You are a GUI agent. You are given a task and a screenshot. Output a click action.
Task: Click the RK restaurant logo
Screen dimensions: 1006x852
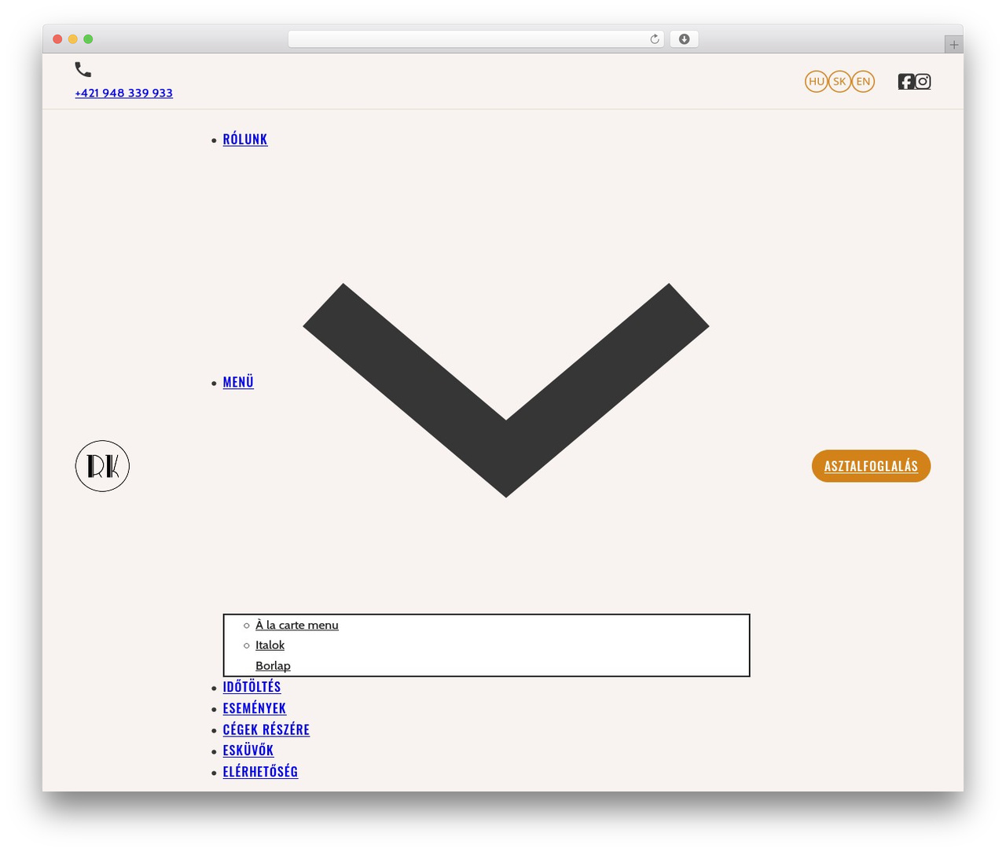(x=102, y=466)
